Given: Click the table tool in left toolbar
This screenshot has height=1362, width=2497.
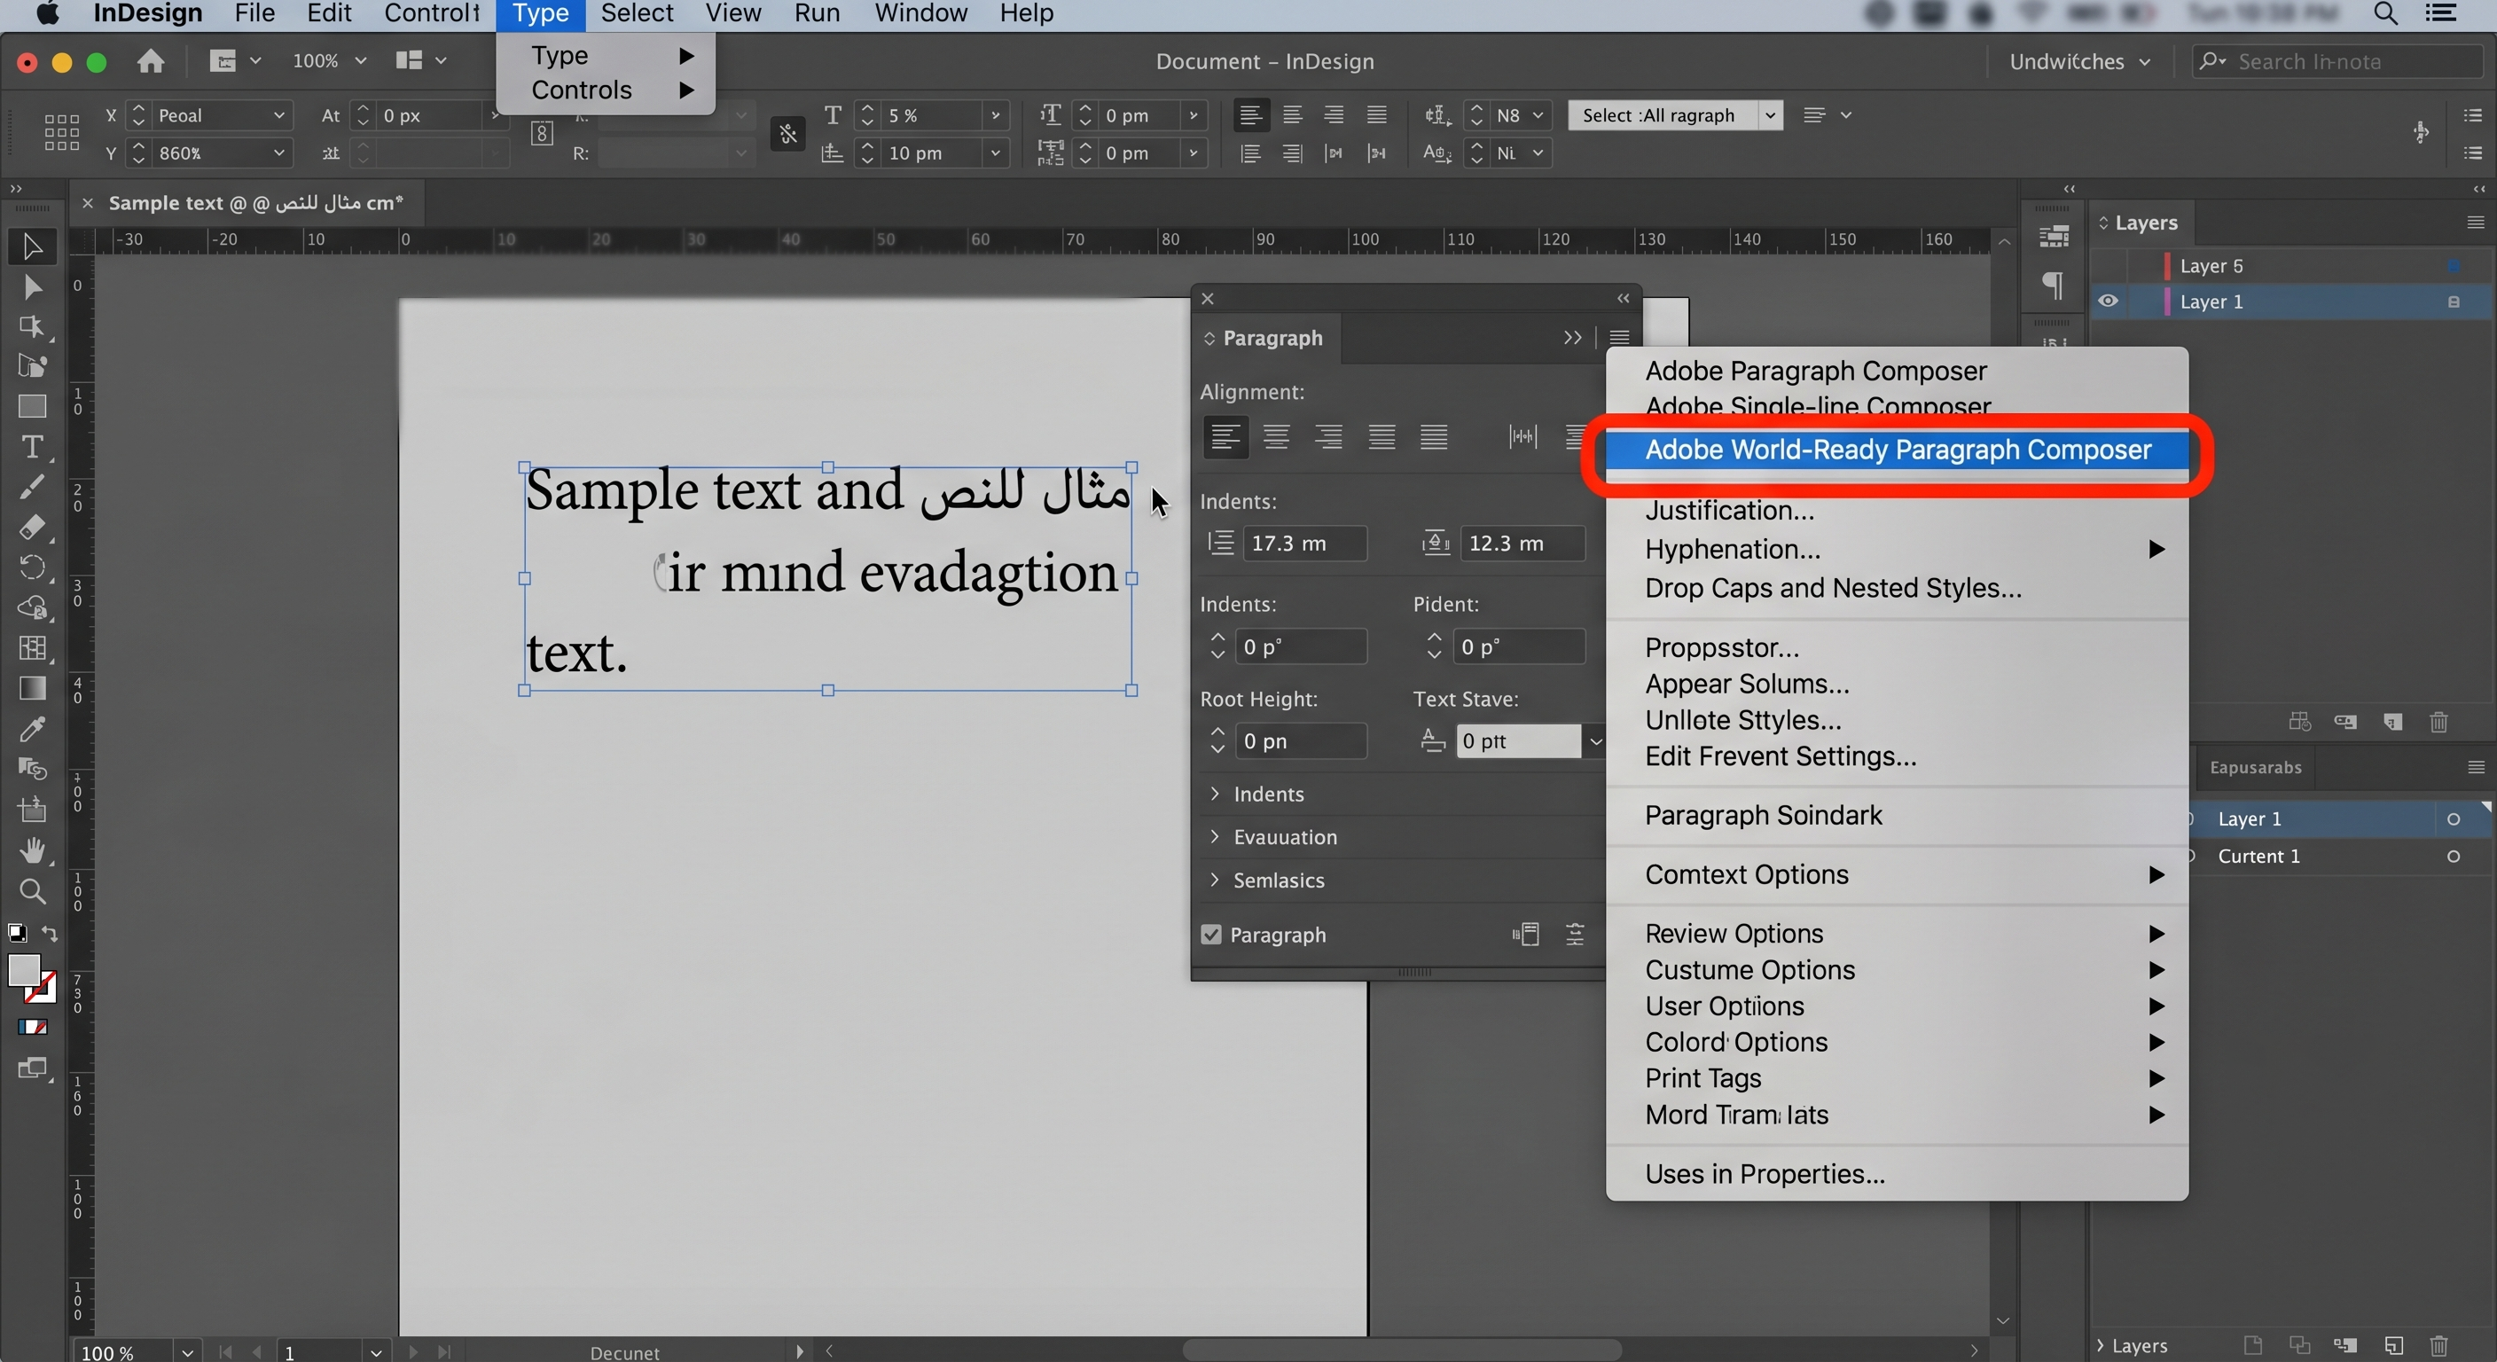Looking at the screenshot, I should pyautogui.click(x=32, y=647).
